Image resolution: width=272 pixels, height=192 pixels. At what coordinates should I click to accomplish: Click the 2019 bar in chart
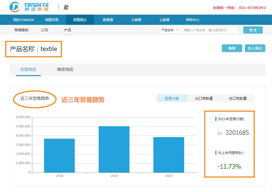[114, 149]
